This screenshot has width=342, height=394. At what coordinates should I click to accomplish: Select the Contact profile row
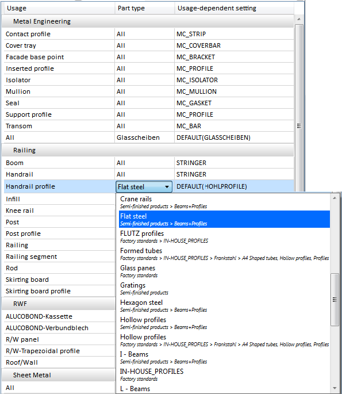[x=149, y=34]
